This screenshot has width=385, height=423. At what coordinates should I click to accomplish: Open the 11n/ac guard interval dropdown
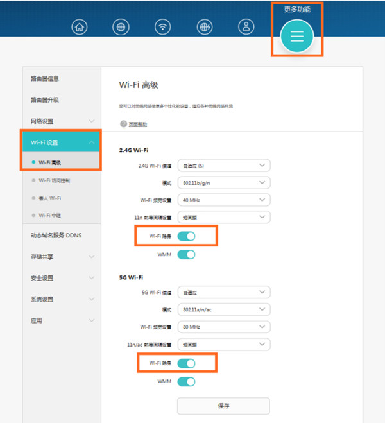click(x=224, y=344)
